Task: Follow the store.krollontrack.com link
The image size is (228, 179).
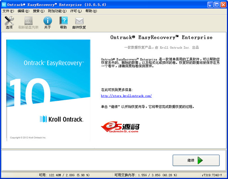Action: click(x=126, y=96)
